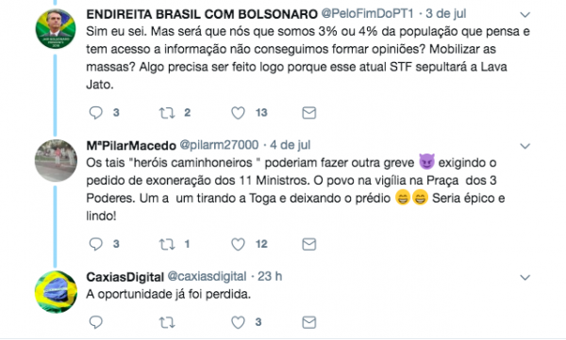This screenshot has height=340, width=566.
Task: Send ENDIREITA BRASIL tweet via direct message
Action: click(309, 113)
